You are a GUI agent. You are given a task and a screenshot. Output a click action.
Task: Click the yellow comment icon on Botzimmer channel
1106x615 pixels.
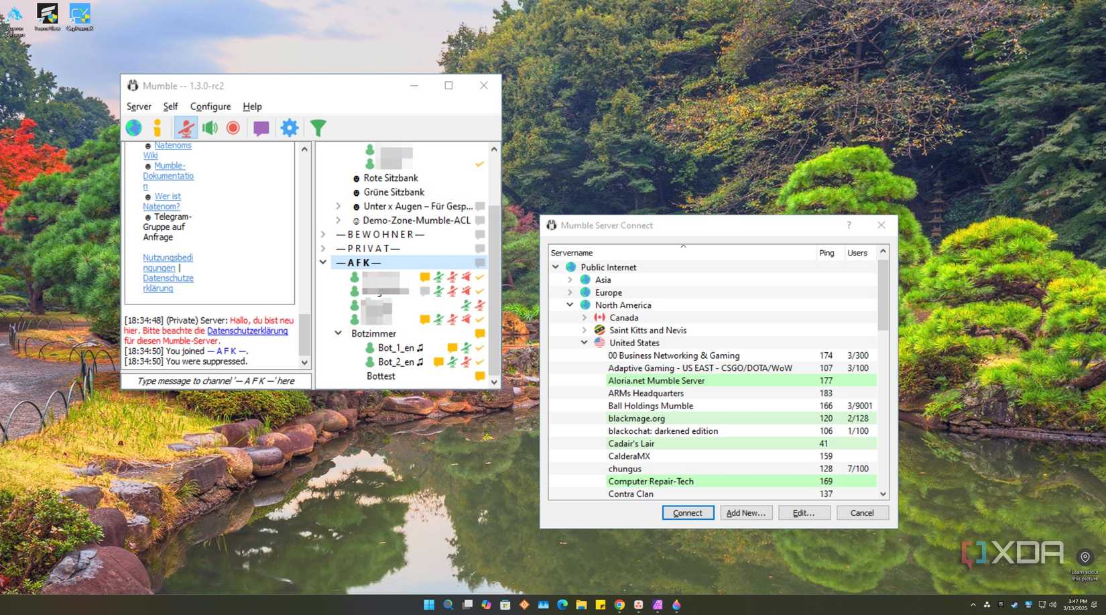479,333
